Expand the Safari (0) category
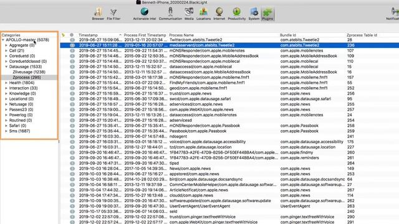 click(6, 126)
